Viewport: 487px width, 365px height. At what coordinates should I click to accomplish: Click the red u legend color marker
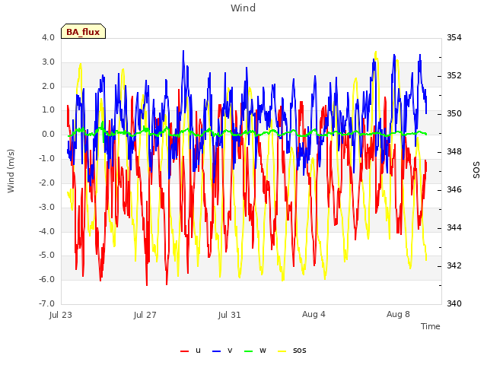coord(184,351)
